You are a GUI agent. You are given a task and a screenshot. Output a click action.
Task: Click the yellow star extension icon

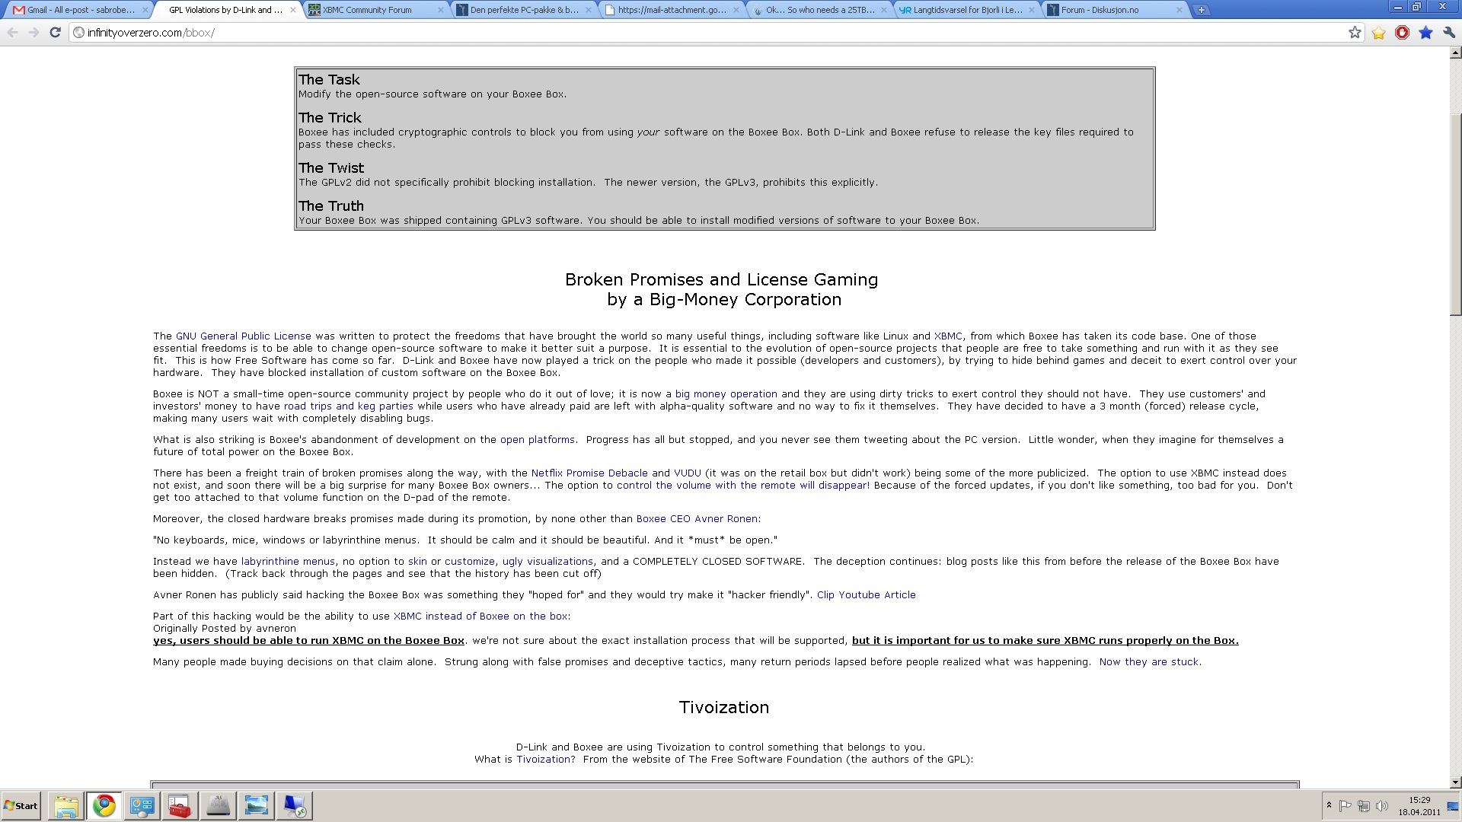point(1378,33)
